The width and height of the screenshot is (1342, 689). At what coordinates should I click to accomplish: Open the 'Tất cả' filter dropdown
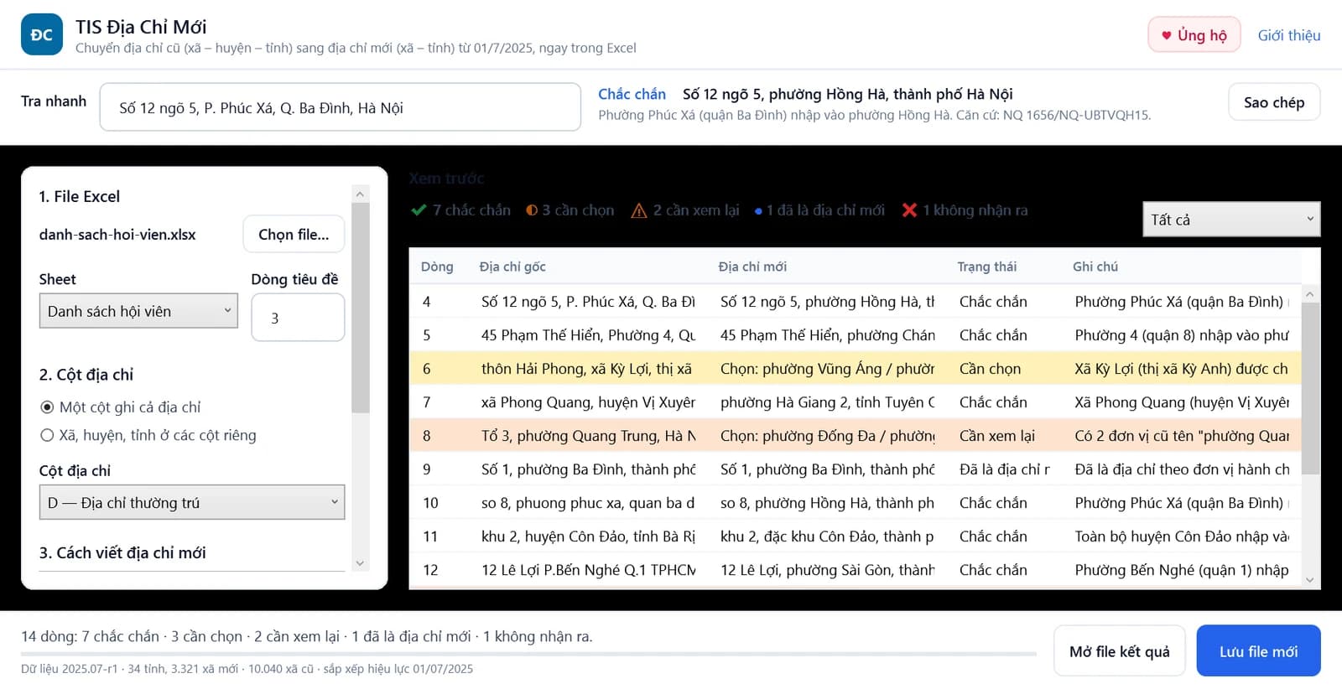pos(1231,220)
